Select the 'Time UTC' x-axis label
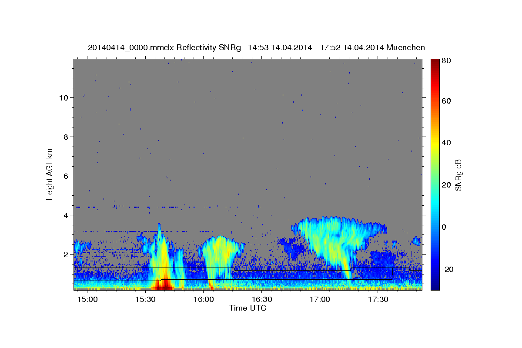This screenshot has height=348, width=522. [x=248, y=308]
